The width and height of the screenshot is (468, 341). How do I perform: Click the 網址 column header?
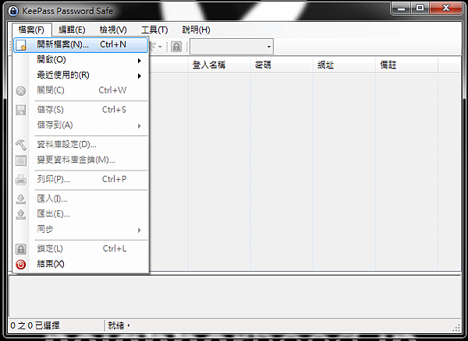tap(344, 65)
